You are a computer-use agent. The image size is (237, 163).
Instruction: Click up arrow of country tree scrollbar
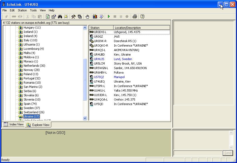[85, 28]
